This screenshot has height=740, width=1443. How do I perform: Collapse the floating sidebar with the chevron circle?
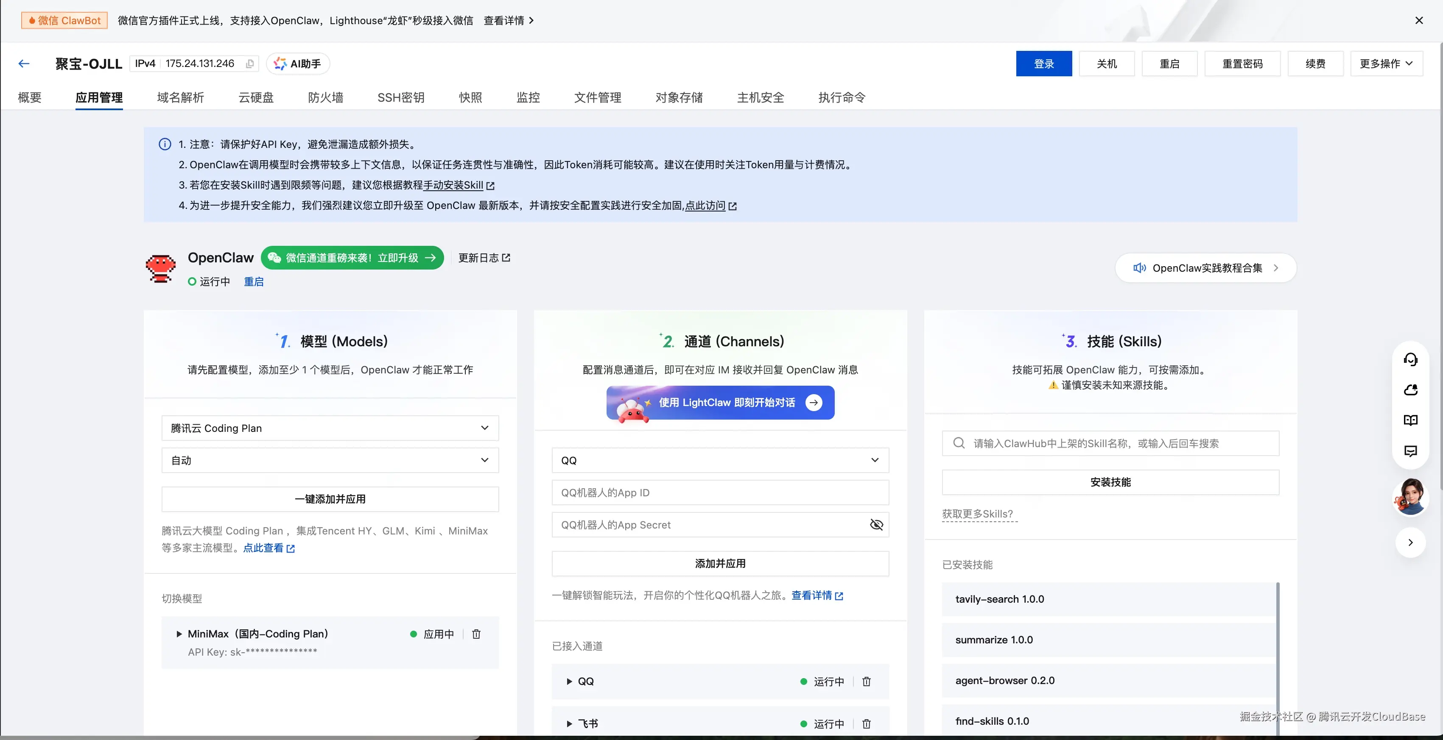click(1411, 542)
